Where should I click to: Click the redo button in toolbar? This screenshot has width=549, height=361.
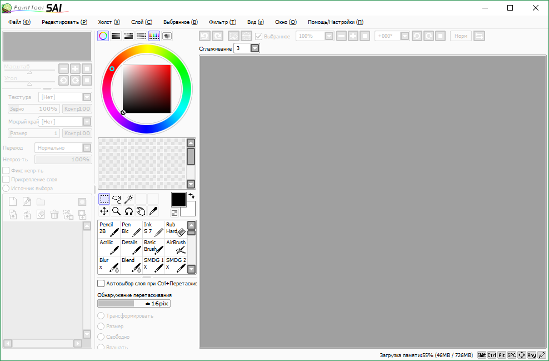click(217, 36)
